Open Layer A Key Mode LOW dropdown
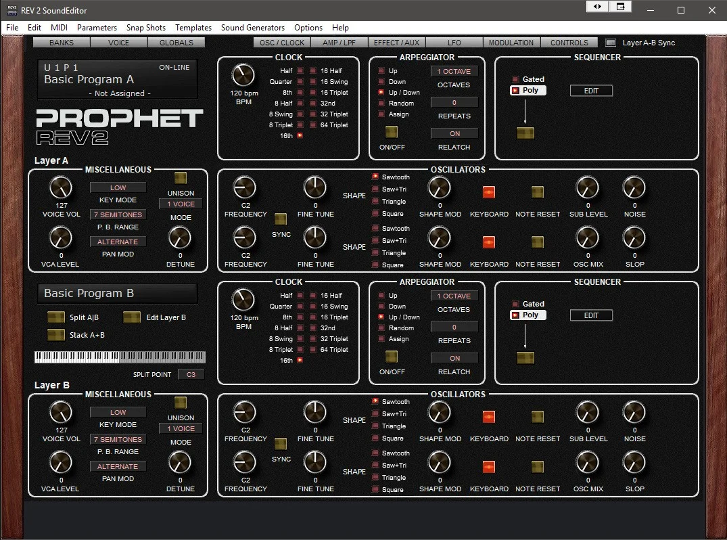The image size is (727, 540). coord(118,187)
